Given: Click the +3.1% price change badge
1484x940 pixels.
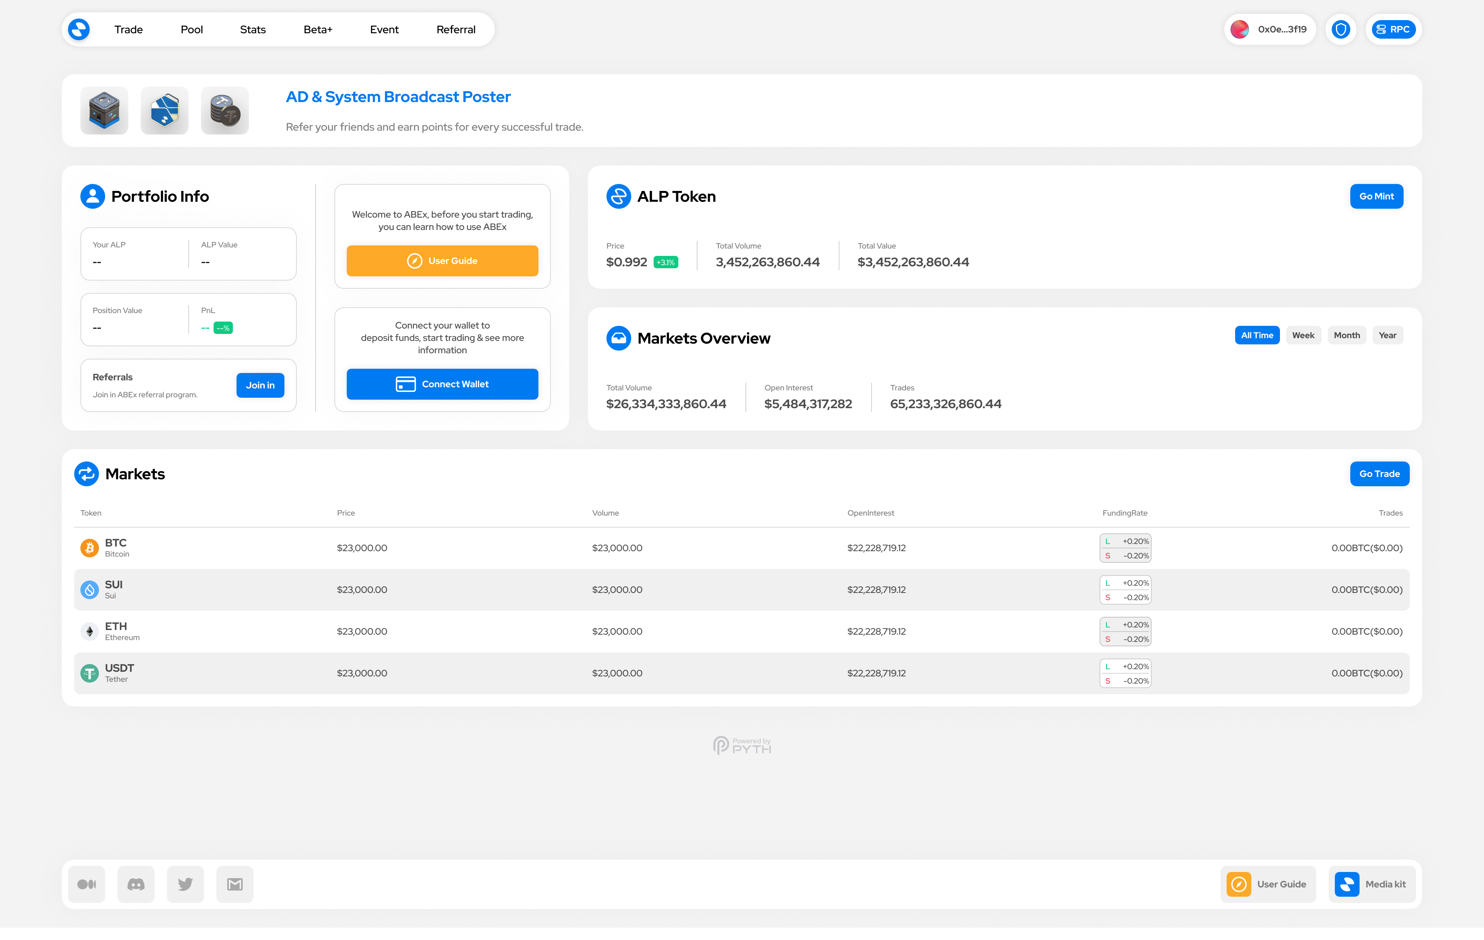Looking at the screenshot, I should (665, 262).
